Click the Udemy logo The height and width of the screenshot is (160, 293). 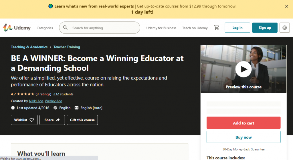[17, 28]
